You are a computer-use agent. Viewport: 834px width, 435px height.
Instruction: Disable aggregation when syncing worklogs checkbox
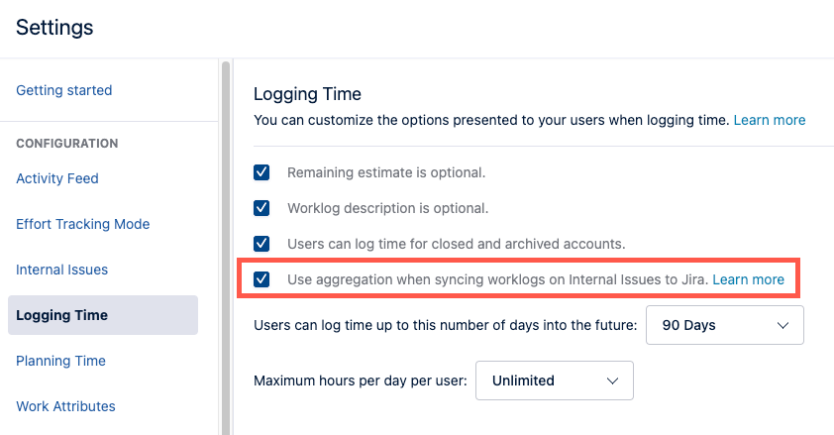coord(262,279)
